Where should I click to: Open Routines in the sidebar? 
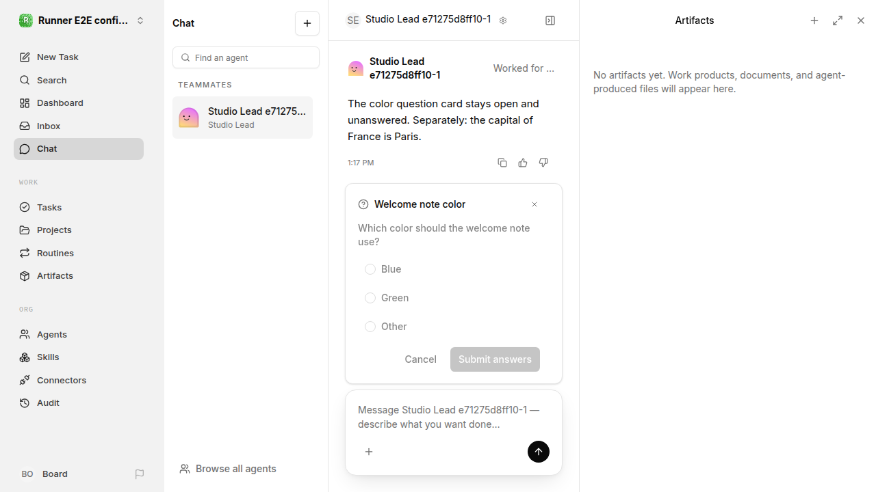tap(79, 253)
